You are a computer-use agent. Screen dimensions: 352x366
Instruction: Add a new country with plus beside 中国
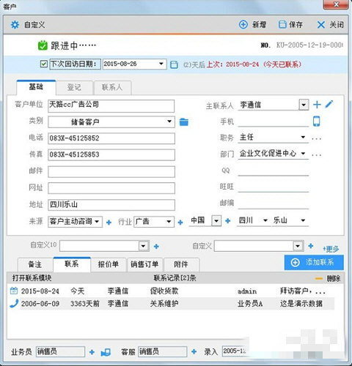coord(228,221)
